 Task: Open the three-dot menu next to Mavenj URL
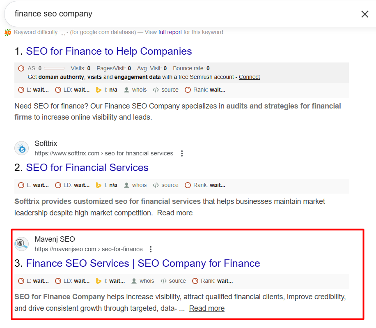click(151, 249)
